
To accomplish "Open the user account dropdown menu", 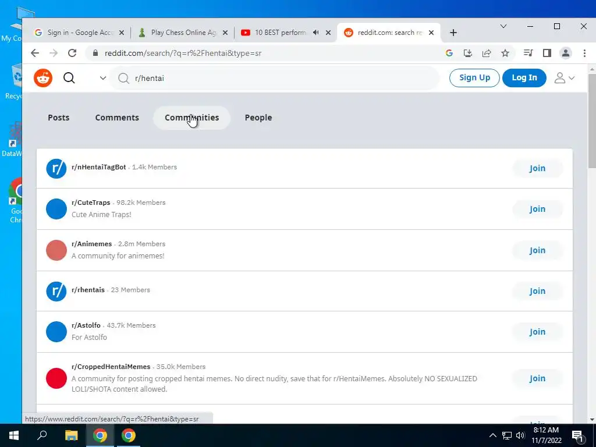I will 564,78.
